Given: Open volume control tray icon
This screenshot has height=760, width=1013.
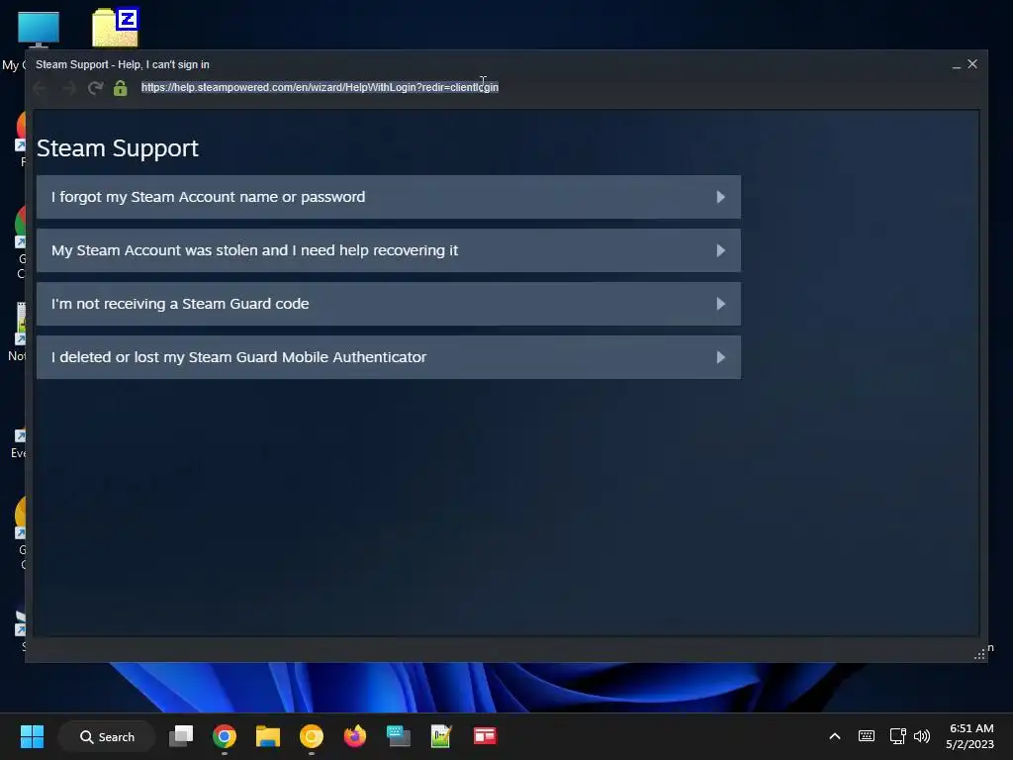Looking at the screenshot, I should [922, 736].
